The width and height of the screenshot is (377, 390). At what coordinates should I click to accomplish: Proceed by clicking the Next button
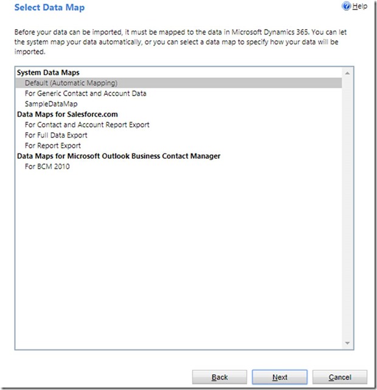pyautogui.click(x=279, y=377)
